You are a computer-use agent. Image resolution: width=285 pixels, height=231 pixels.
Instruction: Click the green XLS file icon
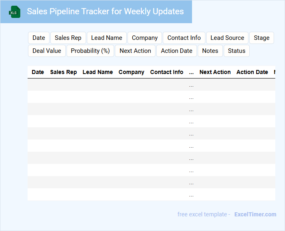[14, 12]
